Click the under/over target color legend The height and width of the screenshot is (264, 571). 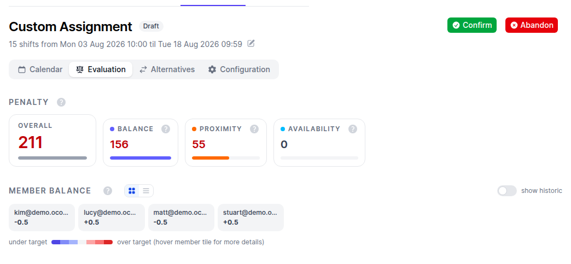point(82,242)
